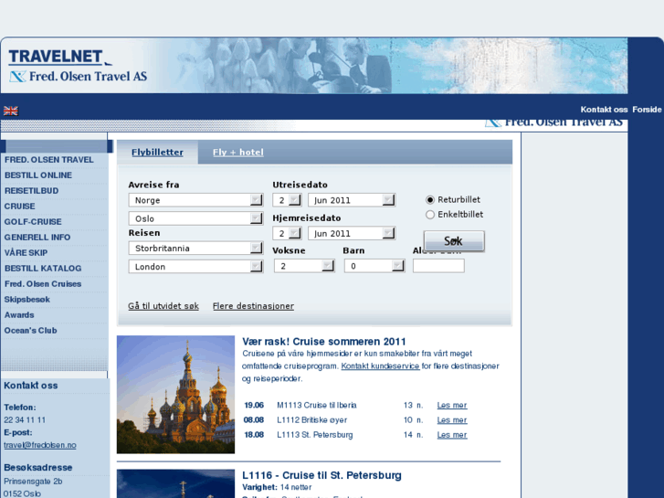Open Ocean's Club menu item

[30, 331]
